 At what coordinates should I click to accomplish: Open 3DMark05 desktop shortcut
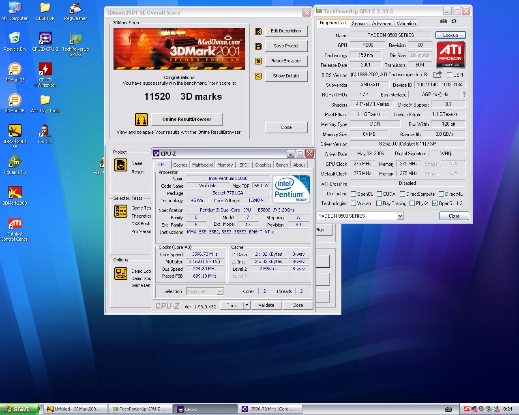15,103
